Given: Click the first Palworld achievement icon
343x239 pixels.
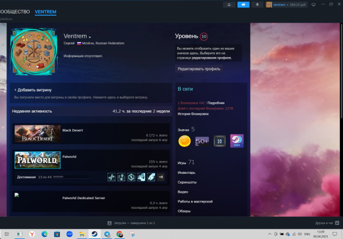Looking at the screenshot, I should click(x=111, y=177).
